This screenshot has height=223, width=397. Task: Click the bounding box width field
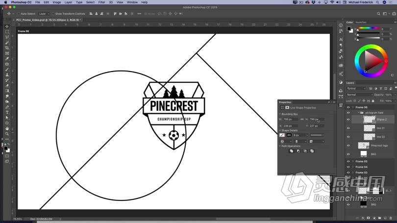tap(289, 119)
